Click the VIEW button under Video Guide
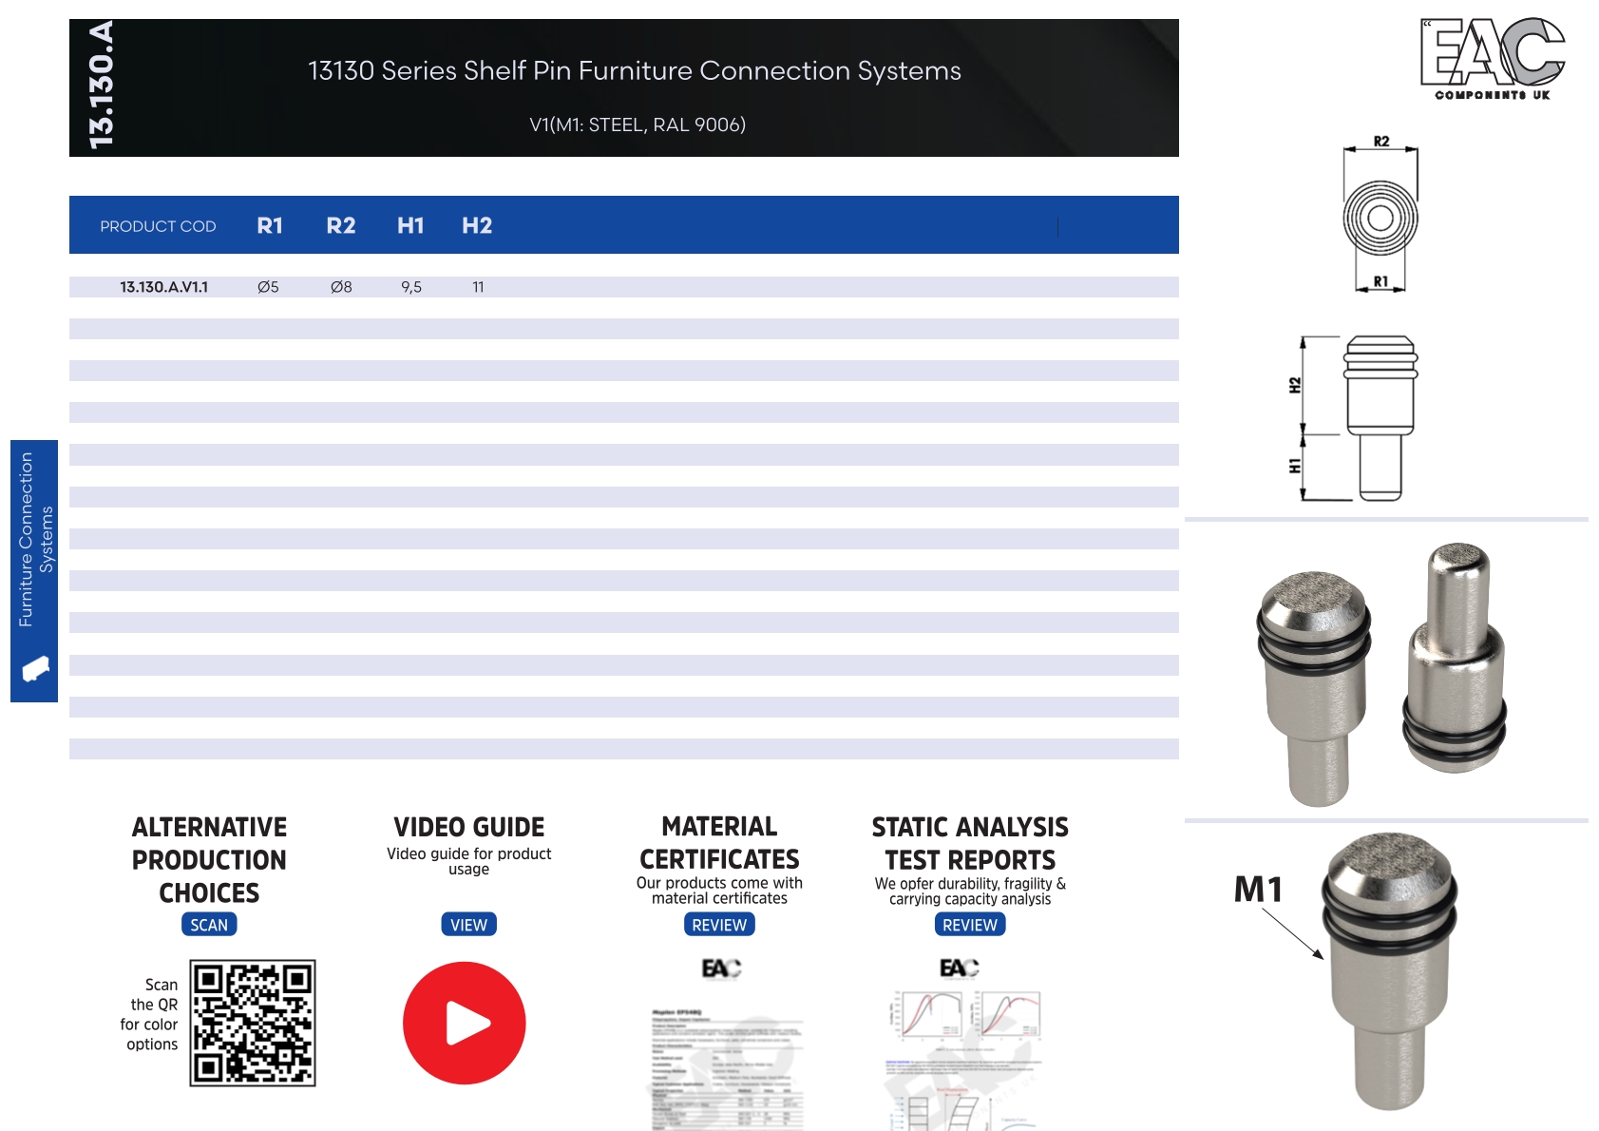 point(468,925)
